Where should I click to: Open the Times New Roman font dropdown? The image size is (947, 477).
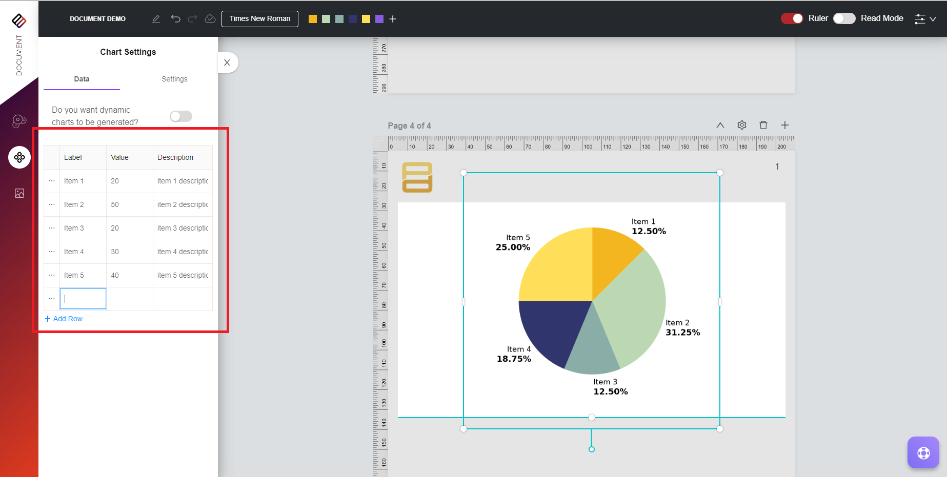click(259, 19)
